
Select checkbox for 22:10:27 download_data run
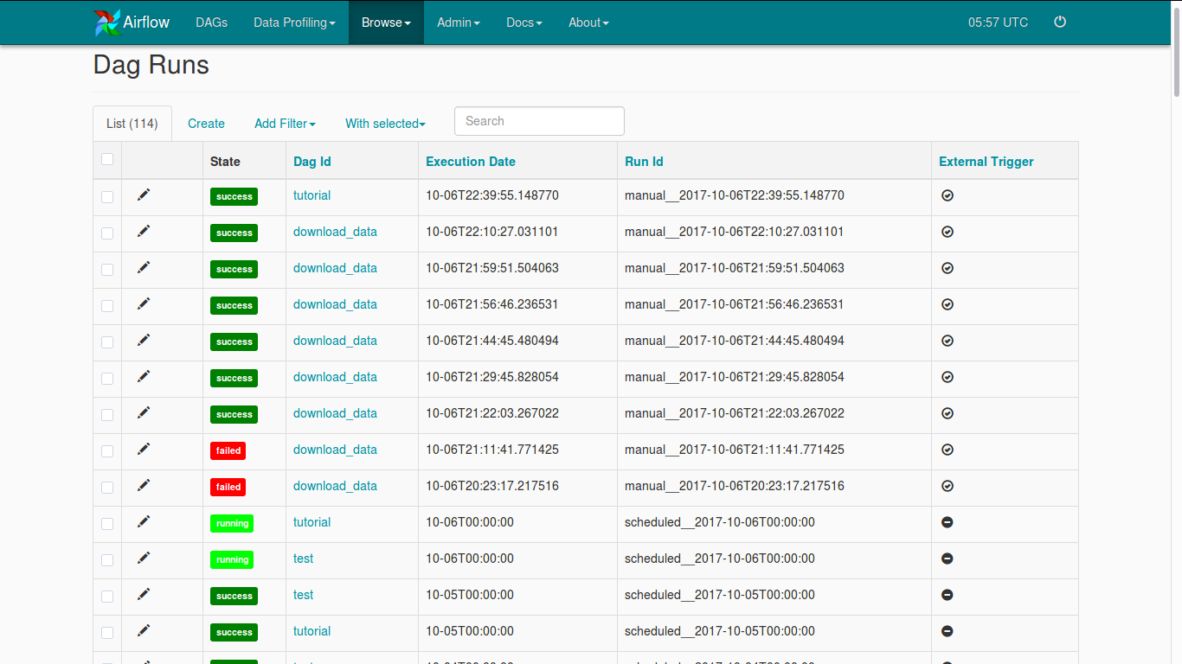pyautogui.click(x=107, y=233)
